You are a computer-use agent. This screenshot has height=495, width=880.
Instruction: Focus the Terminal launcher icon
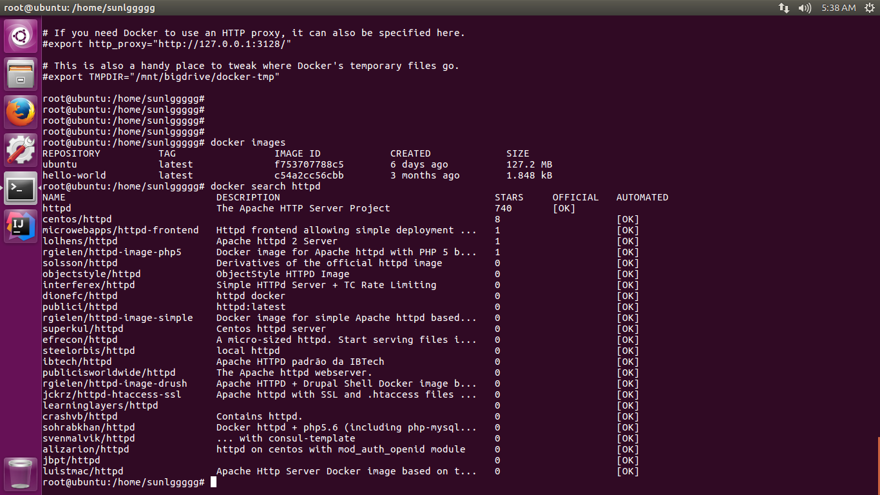21,188
